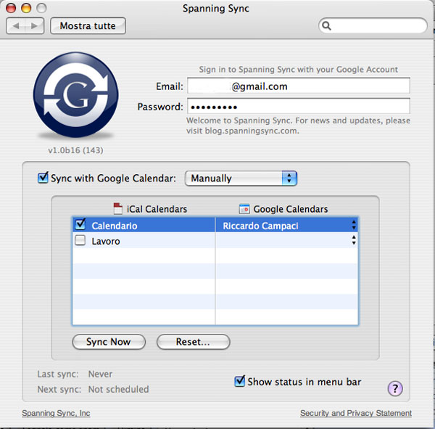This screenshot has height=429, width=435.
Task: Select the Calendario row text
Action: pyautogui.click(x=115, y=226)
